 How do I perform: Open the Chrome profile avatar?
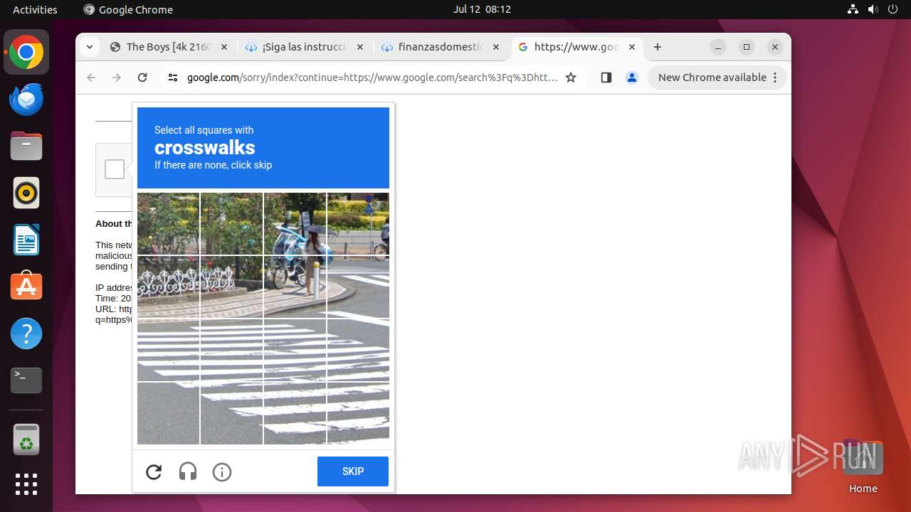click(x=632, y=78)
